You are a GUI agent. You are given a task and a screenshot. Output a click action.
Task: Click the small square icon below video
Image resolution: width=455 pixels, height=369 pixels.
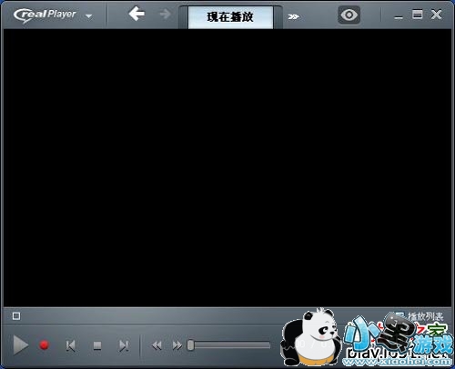click(16, 316)
